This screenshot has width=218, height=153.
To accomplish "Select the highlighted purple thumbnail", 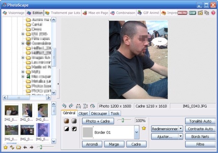I will coord(43,130).
